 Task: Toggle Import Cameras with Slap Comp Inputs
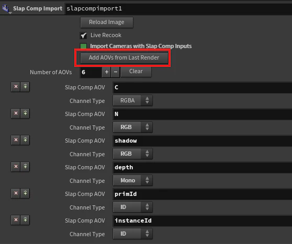[x=83, y=46]
